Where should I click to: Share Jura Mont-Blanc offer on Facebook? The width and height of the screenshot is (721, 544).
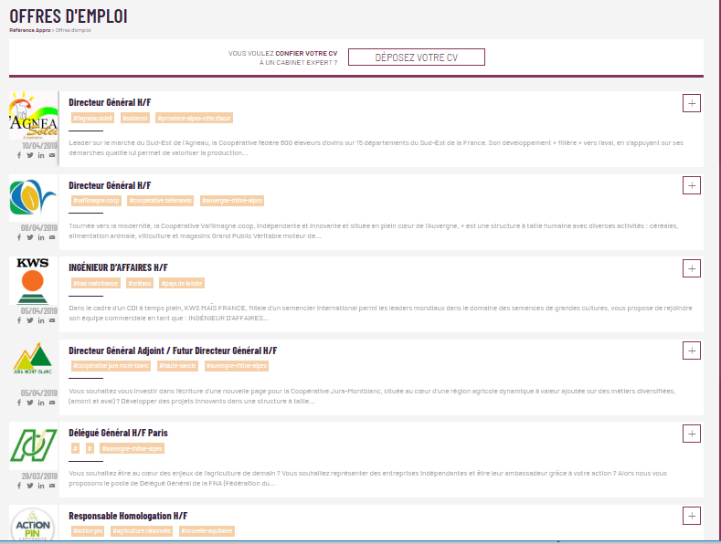[19, 403]
